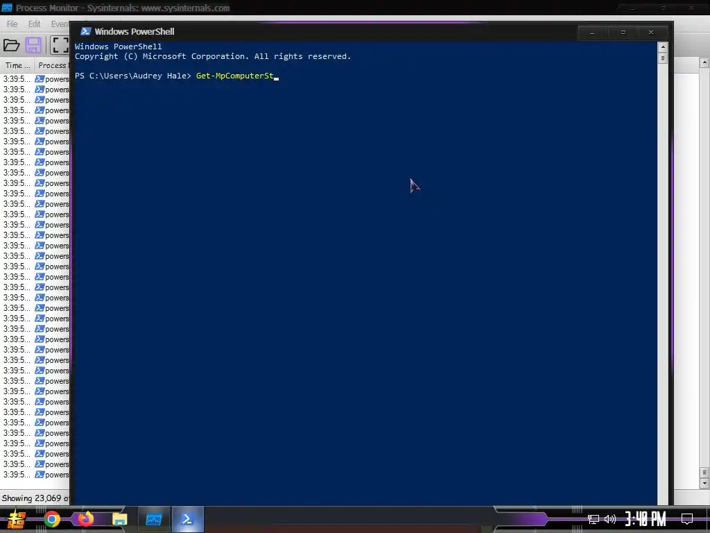Maximize the Windows PowerShell window
Viewport: 710px width, 533px height.
coord(623,33)
